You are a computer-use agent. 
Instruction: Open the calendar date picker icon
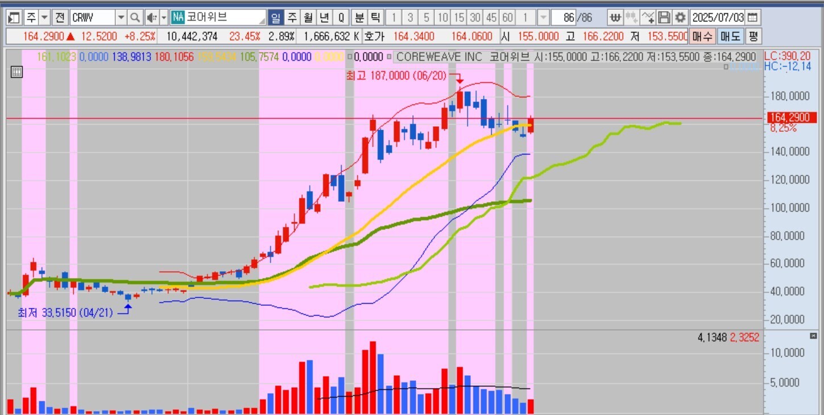[752, 18]
